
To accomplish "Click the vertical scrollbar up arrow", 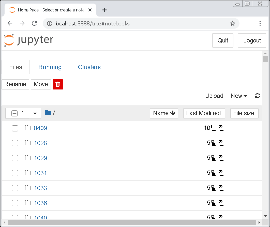I will tap(265, 53).
